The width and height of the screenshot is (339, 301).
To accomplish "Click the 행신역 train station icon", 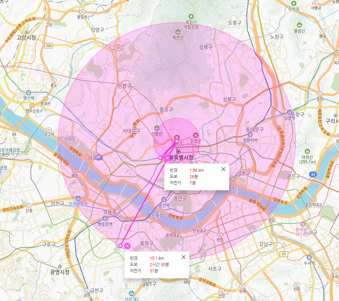I will click(29, 92).
